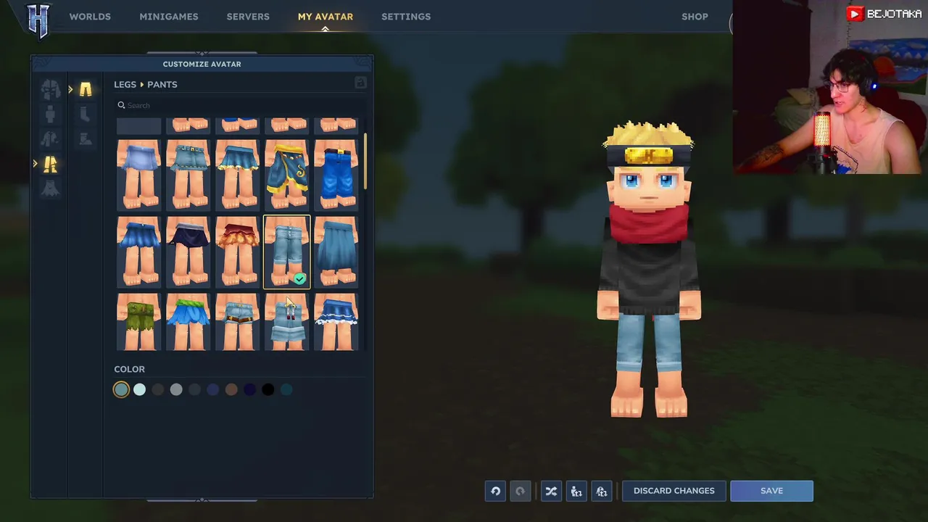Pick the dark slate color swatch
The width and height of the screenshot is (928, 522).
click(194, 389)
